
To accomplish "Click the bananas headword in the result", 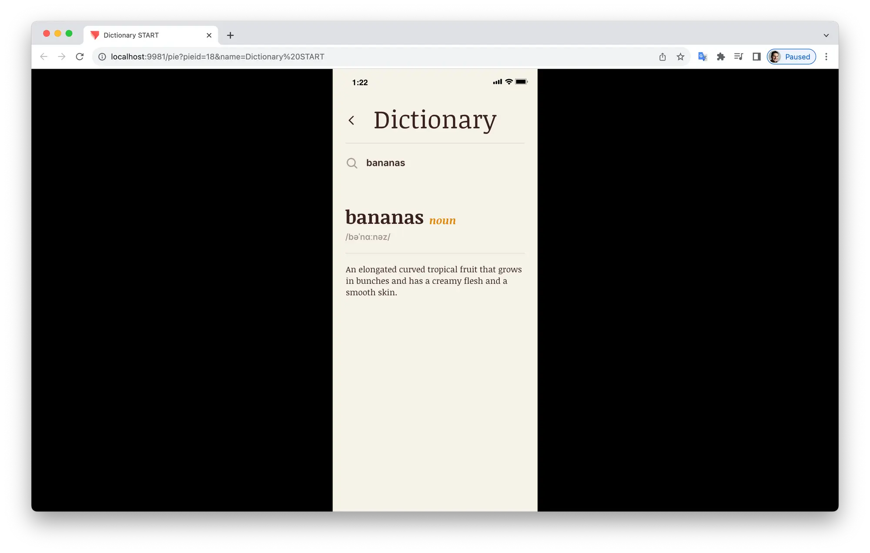I will pos(384,217).
